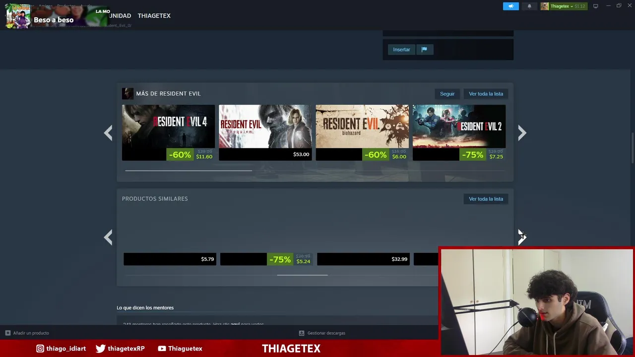635x357 pixels.
Task: Show next Más de Resident Evil items
Action: (x=522, y=132)
